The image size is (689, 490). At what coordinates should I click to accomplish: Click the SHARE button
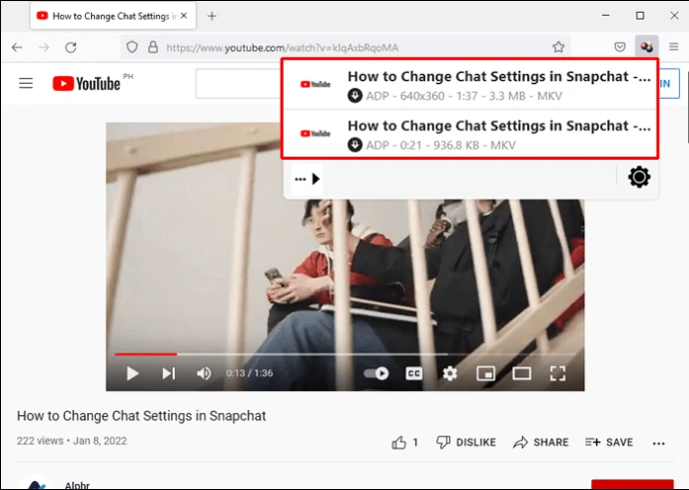coord(541,442)
